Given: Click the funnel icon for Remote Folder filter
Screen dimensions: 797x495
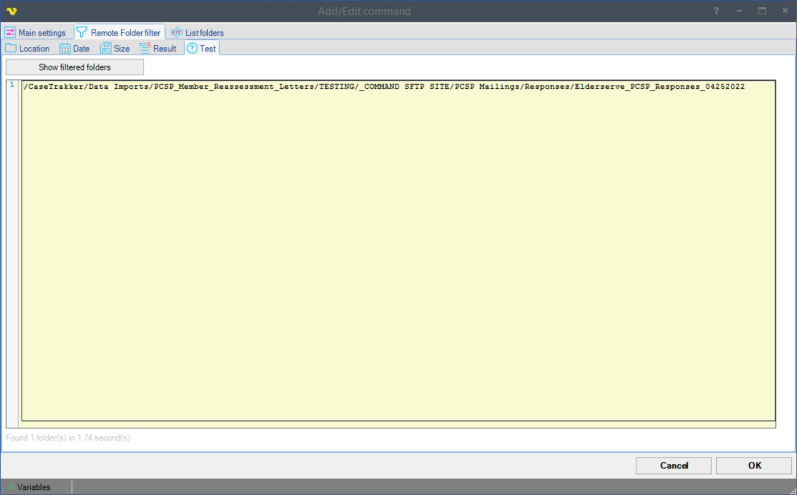Looking at the screenshot, I should 81,32.
